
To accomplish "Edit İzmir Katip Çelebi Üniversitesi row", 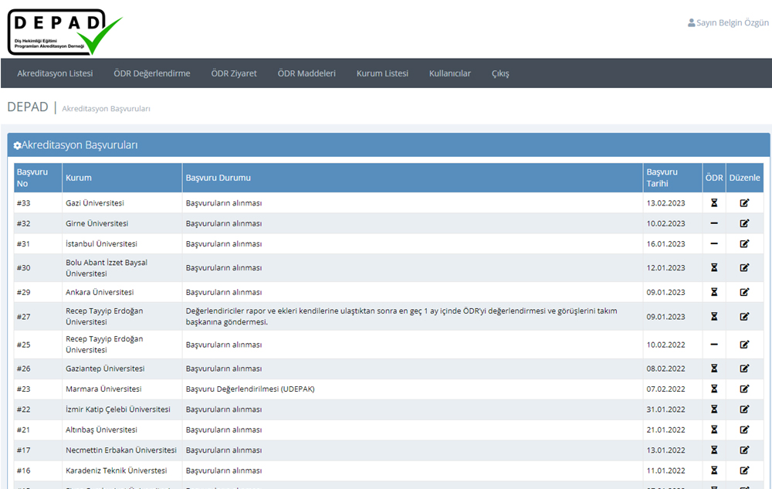I will pos(744,409).
